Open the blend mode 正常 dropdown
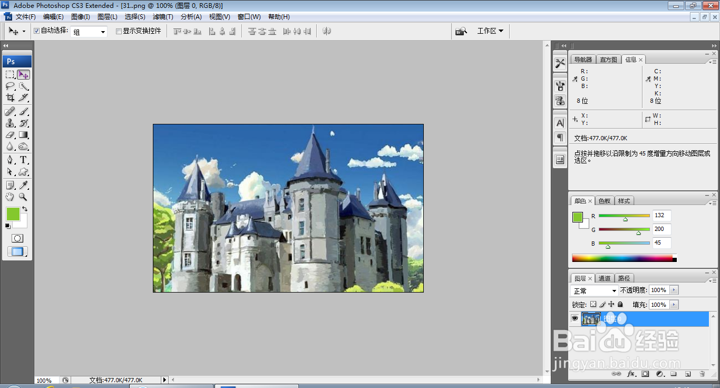Screen dimensions: 720x388 click(x=595, y=290)
